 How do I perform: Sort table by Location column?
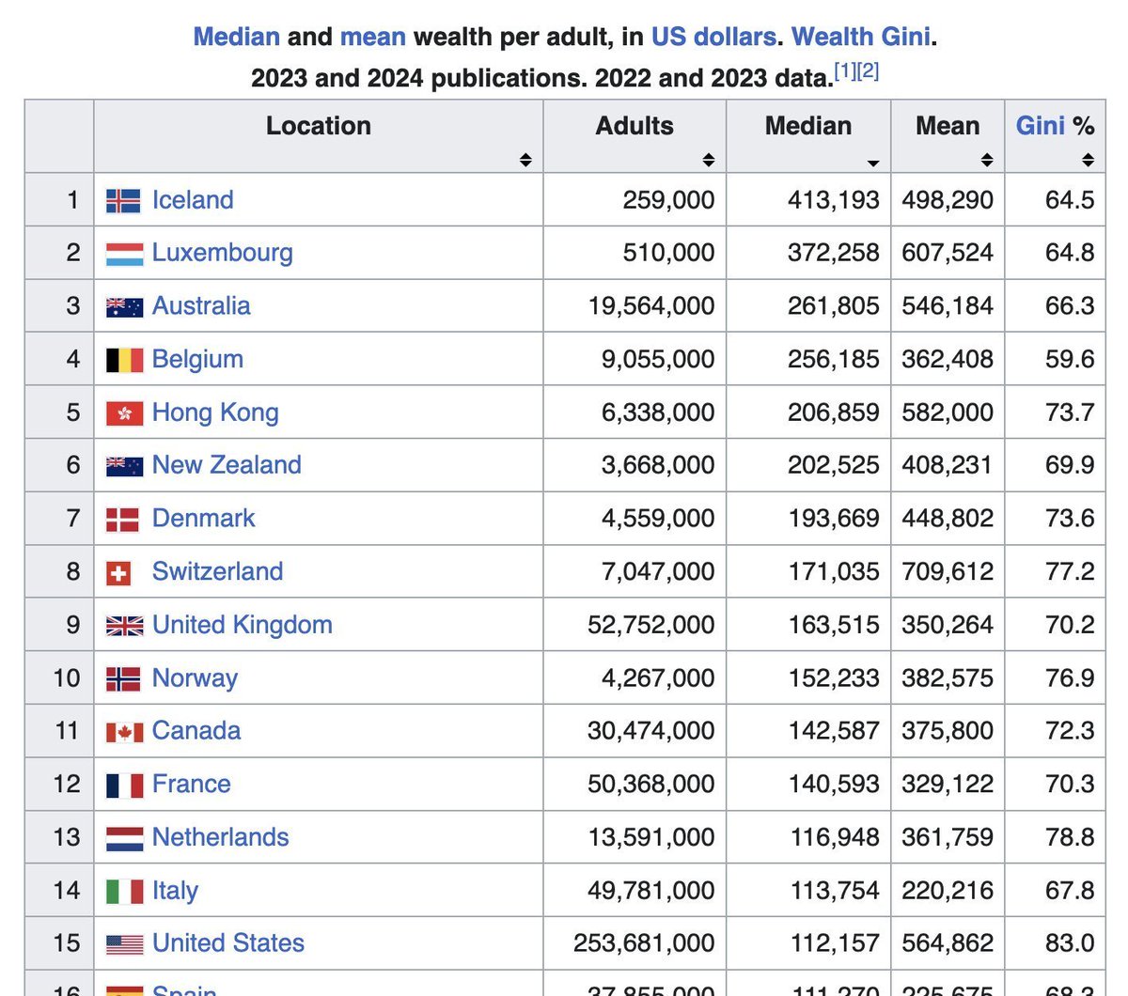(x=525, y=161)
